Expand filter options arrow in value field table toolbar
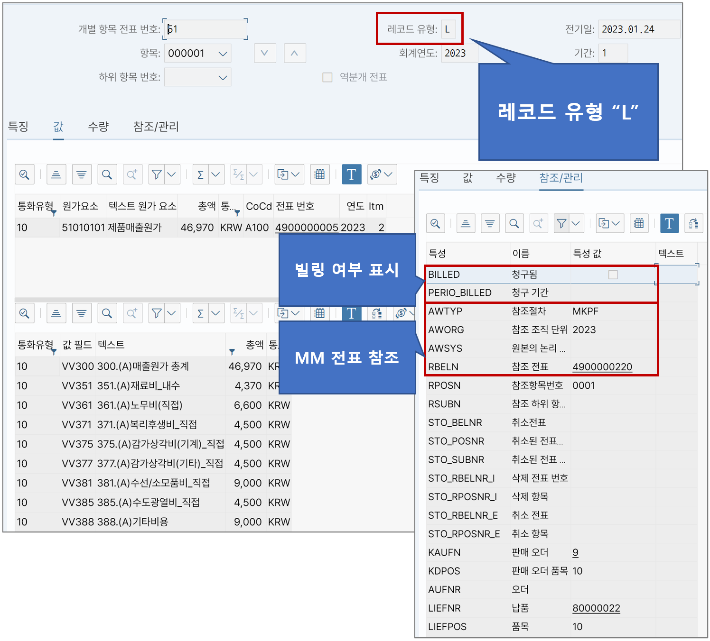 coord(172,313)
